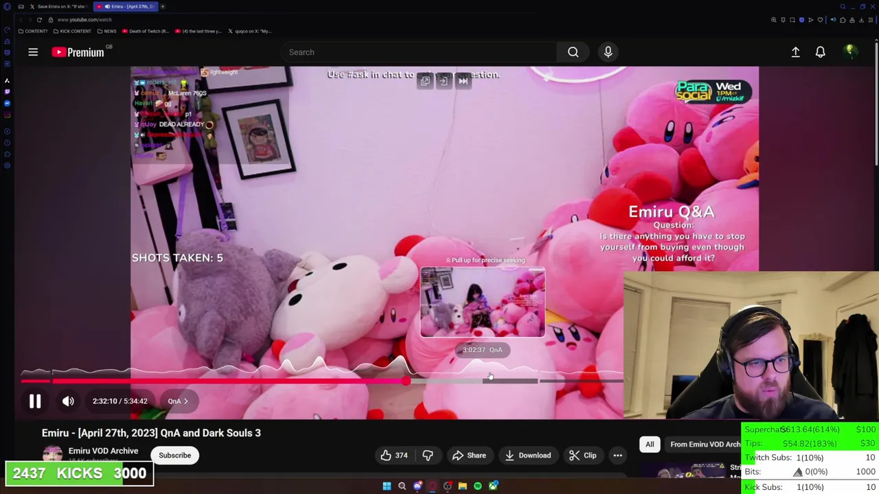Open browser downloads icon
The width and height of the screenshot is (879, 494).
point(861,20)
